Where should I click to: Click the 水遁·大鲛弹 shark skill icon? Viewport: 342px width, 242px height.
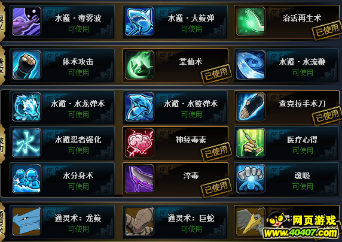pos(139,21)
